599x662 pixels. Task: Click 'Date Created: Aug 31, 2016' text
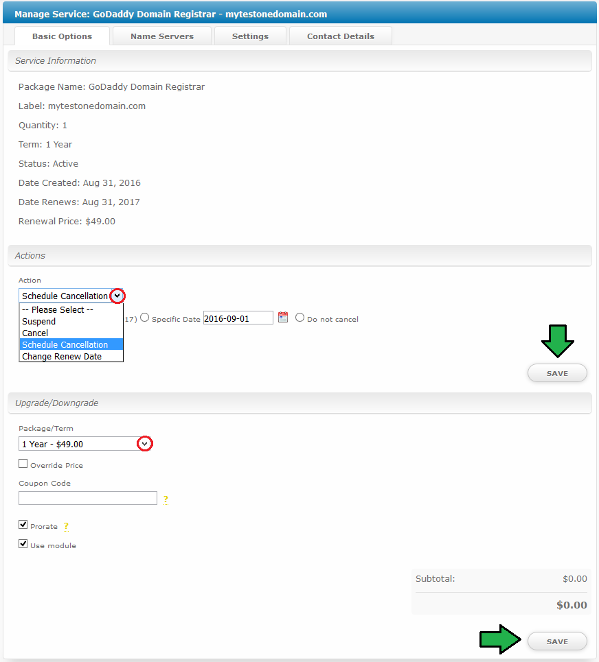(80, 182)
